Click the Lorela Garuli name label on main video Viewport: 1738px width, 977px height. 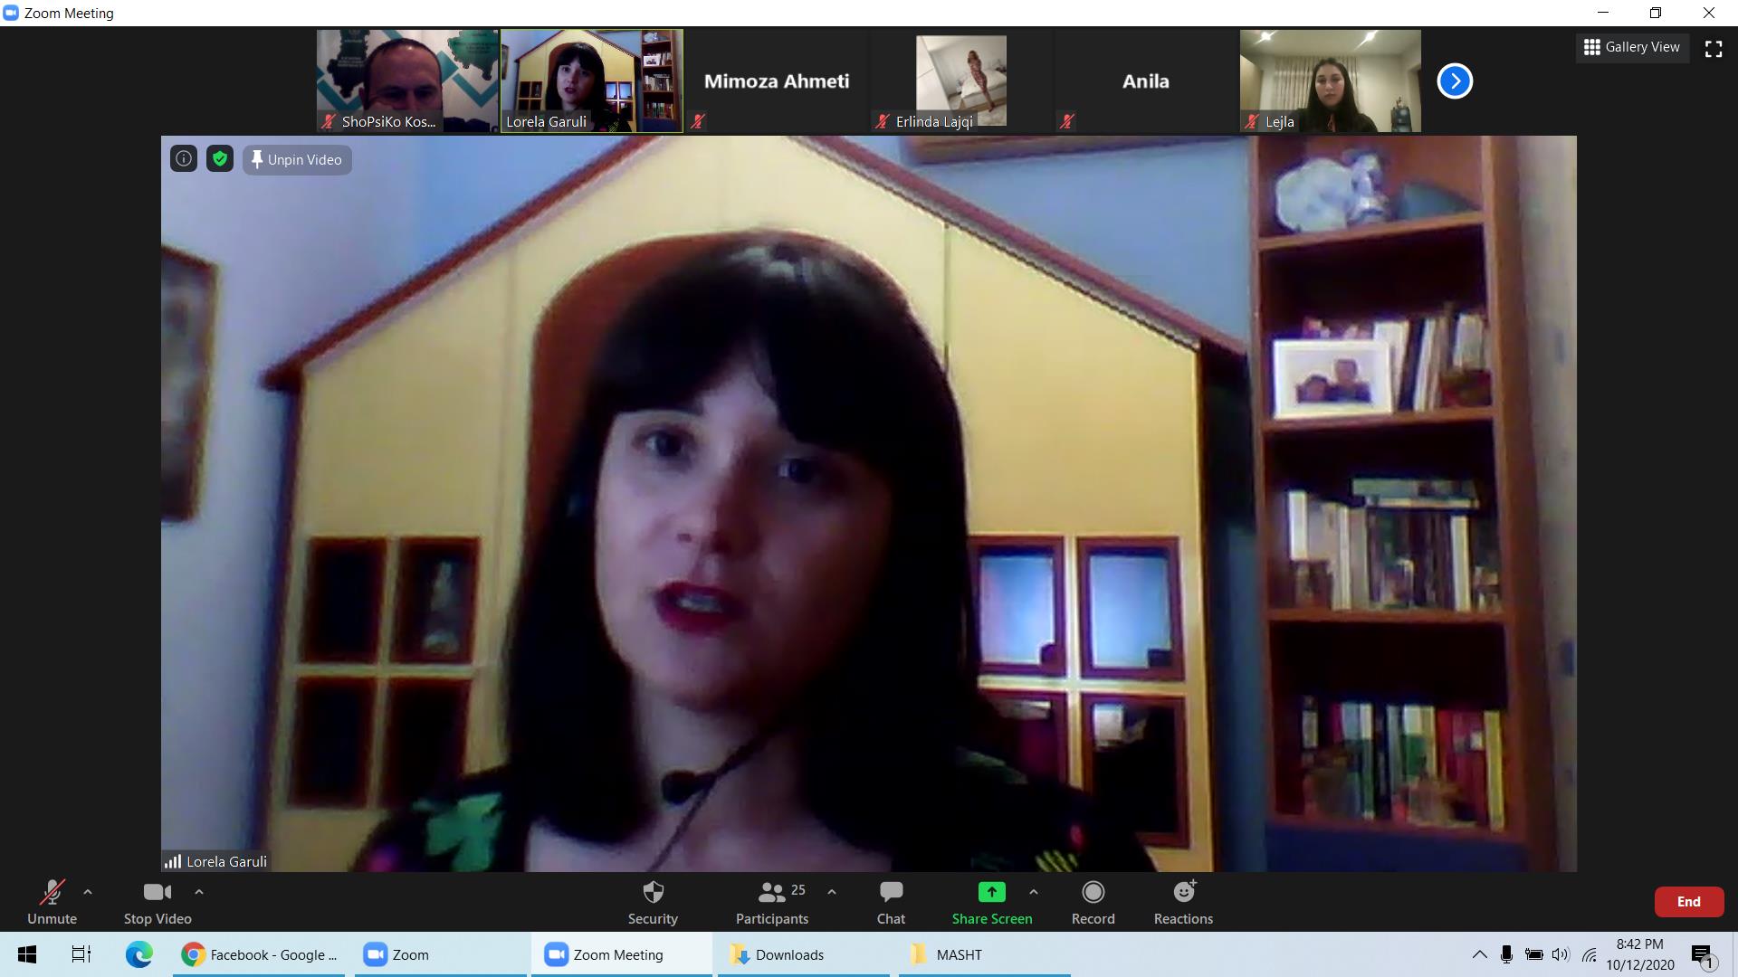pyautogui.click(x=226, y=861)
